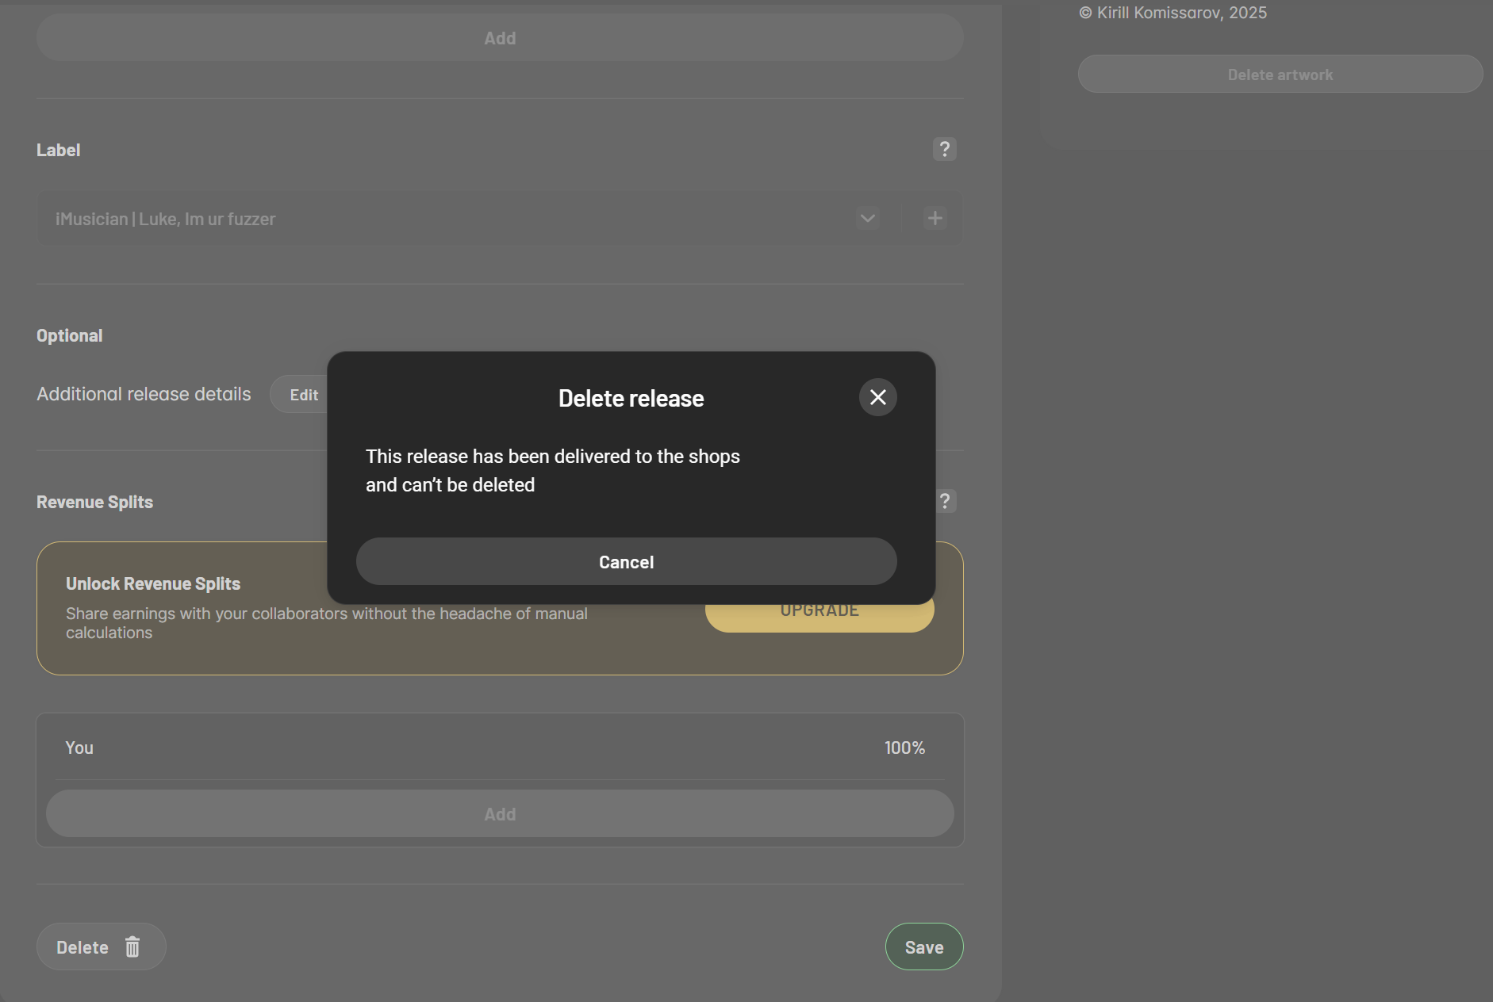
Task: Click the trash can icon beside Delete
Action: pos(132,947)
